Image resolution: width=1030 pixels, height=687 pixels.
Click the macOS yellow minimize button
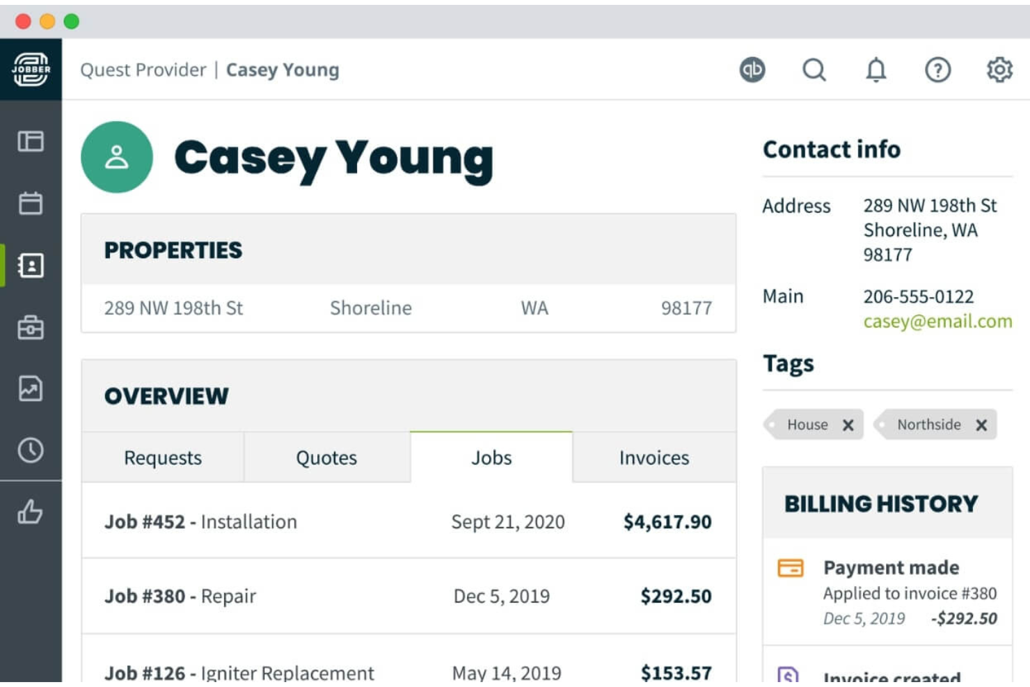47,21
